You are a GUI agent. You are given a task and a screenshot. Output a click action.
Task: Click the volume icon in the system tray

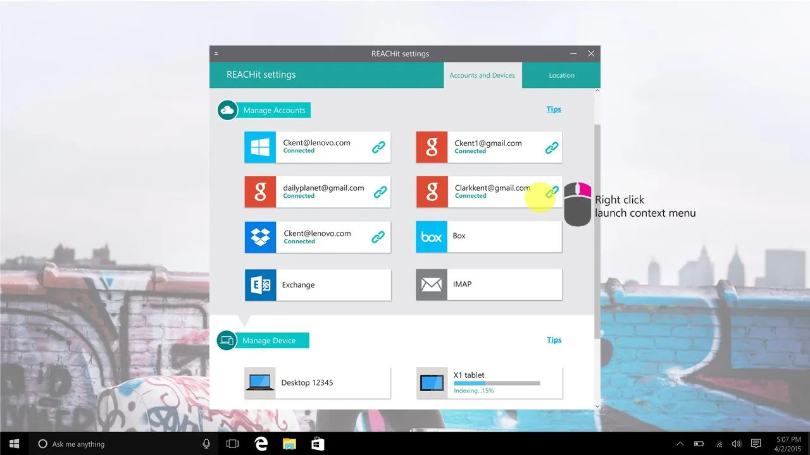coord(737,444)
